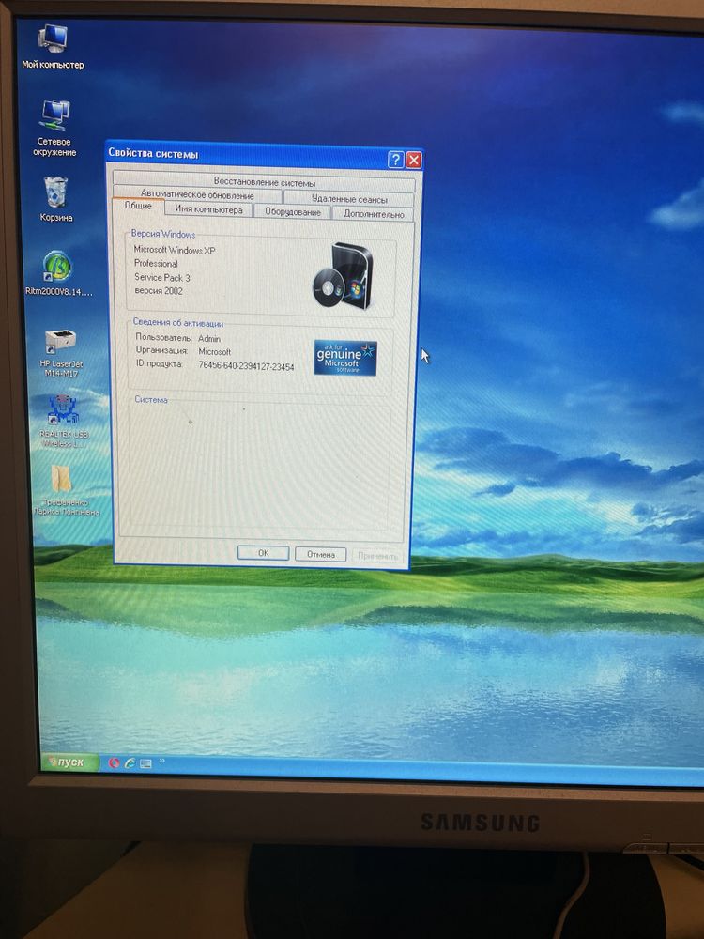Open HP LaserJet M14-M17 printer shortcut
Screen dimensions: 704x939
pos(61,353)
